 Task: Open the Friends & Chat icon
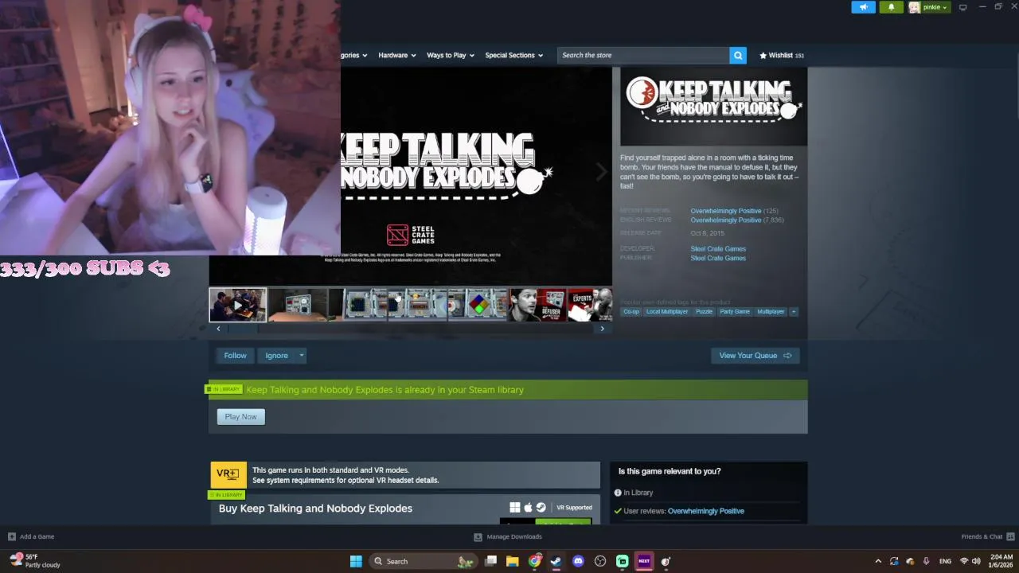click(1010, 536)
